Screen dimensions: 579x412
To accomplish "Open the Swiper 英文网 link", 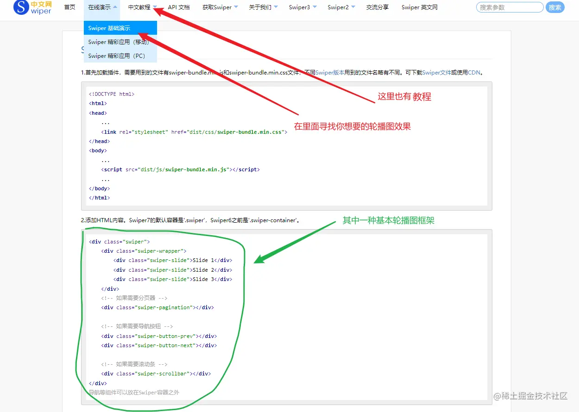I will point(419,7).
